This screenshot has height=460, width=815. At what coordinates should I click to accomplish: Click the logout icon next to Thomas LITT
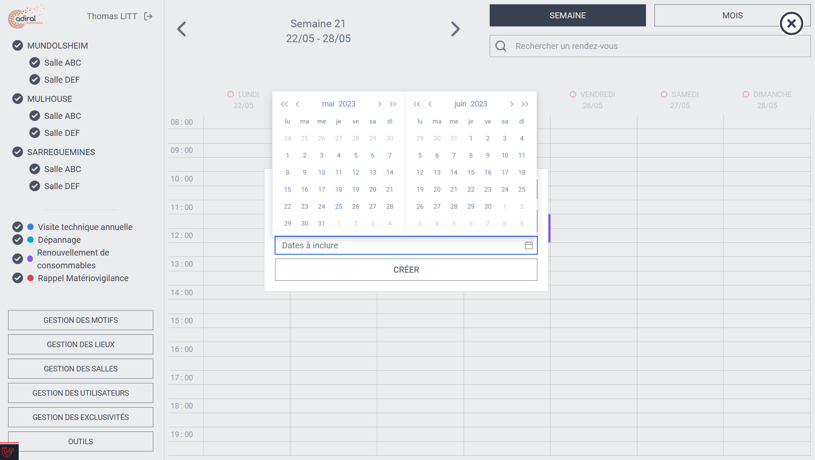click(x=148, y=16)
